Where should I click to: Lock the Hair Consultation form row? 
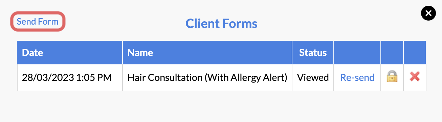point(392,78)
